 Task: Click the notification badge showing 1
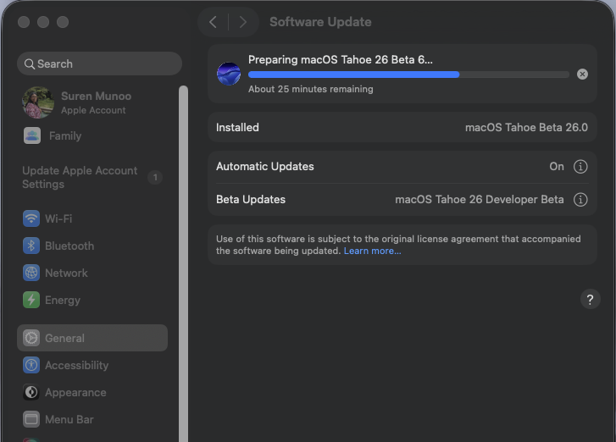click(155, 178)
